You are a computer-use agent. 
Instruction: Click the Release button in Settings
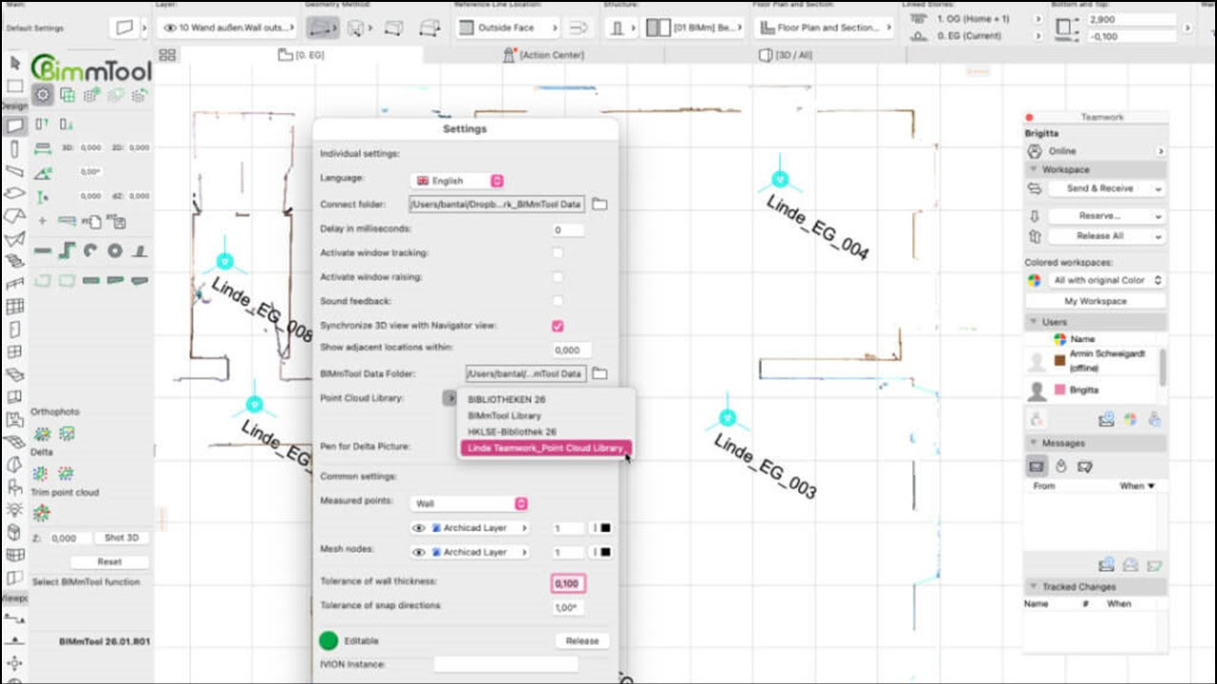(581, 640)
